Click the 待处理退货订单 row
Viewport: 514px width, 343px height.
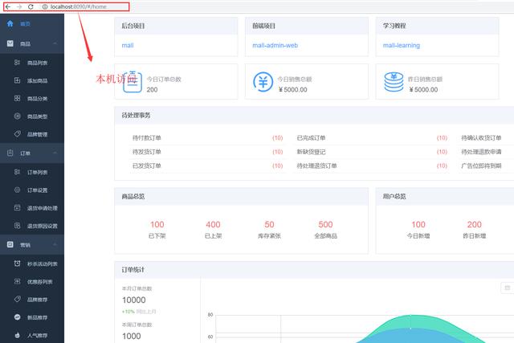tap(372, 165)
